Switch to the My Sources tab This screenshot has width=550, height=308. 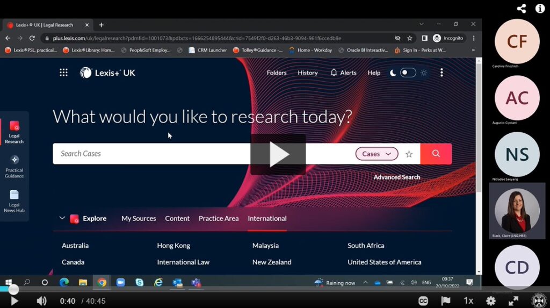pos(139,218)
